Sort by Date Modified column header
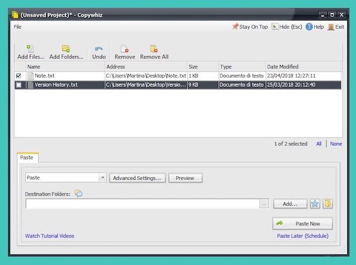Viewport: 356px width, 265px height. point(303,67)
